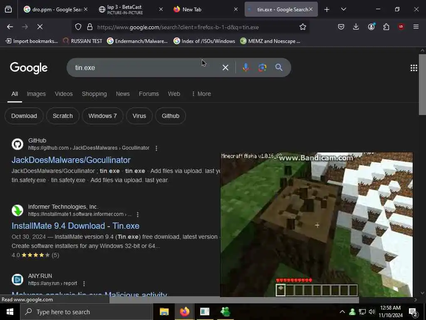Close the tin.exe Google Search tab

(x=310, y=9)
